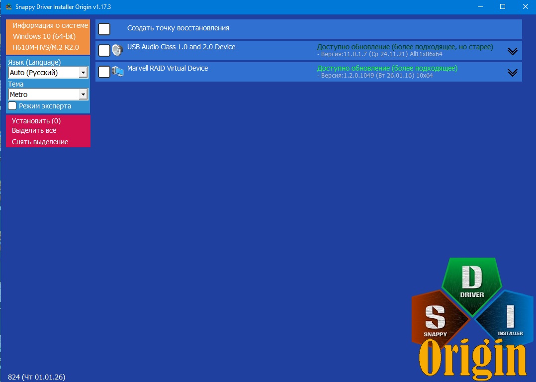This screenshot has width=536, height=382.
Task: Click the USB Audio Class speaker icon
Action: click(x=117, y=50)
